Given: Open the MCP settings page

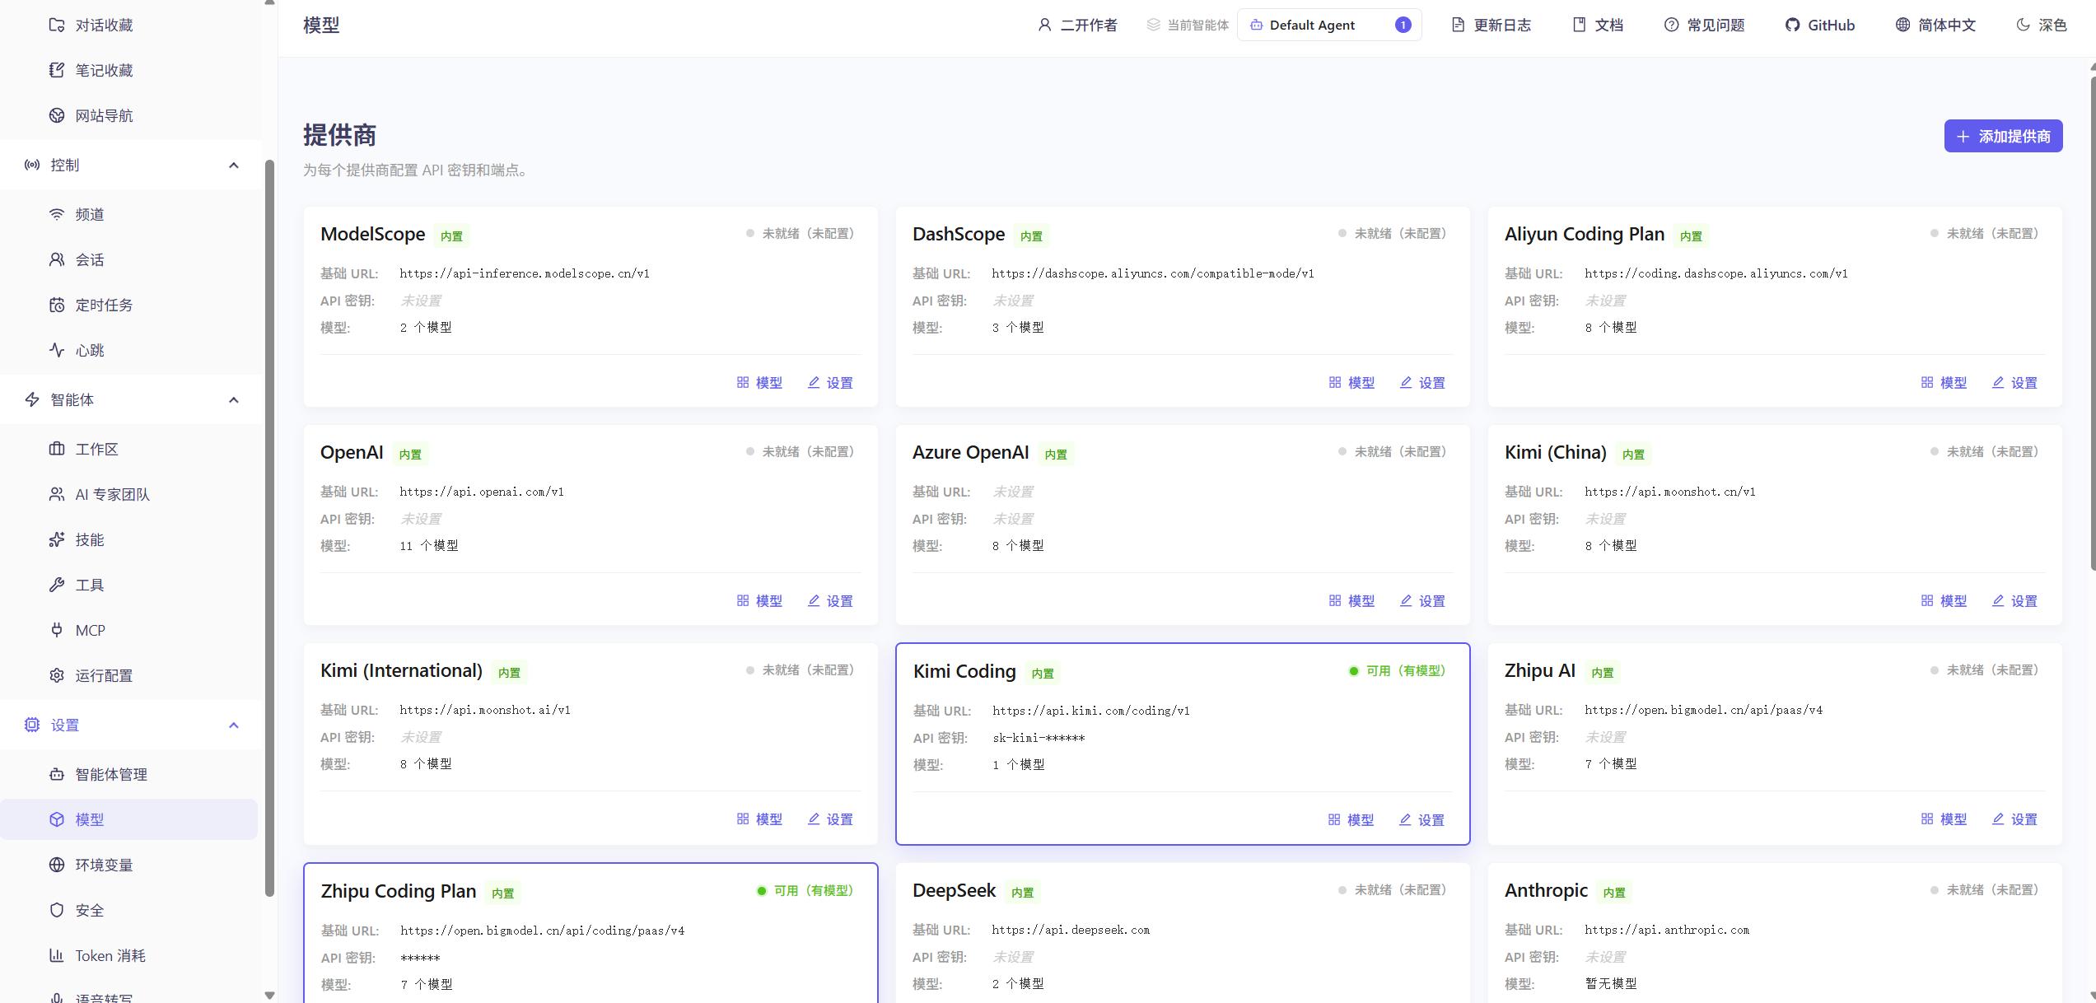Looking at the screenshot, I should (x=89, y=630).
